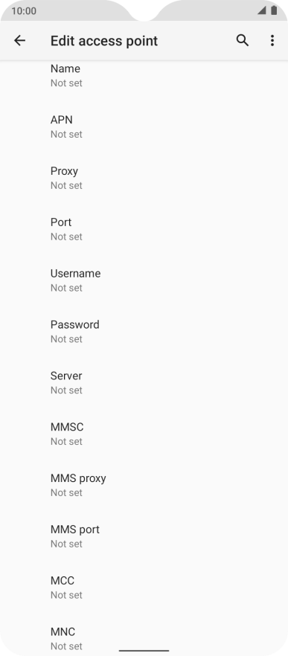288x656 pixels.
Task: Set the MMS port value
Action: pyautogui.click(x=144, y=536)
